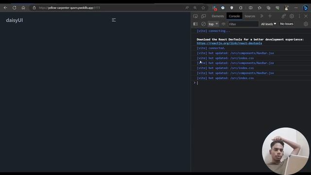Screen dimensions: 311x175
Task: Click the daisyUI brand link
Action: 15,20
